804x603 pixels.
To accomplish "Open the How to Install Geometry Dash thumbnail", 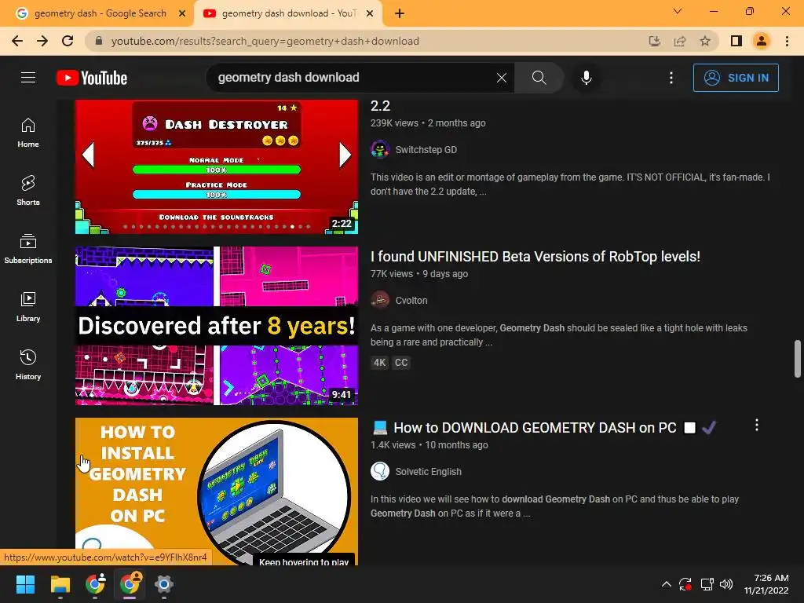I will coord(217,492).
